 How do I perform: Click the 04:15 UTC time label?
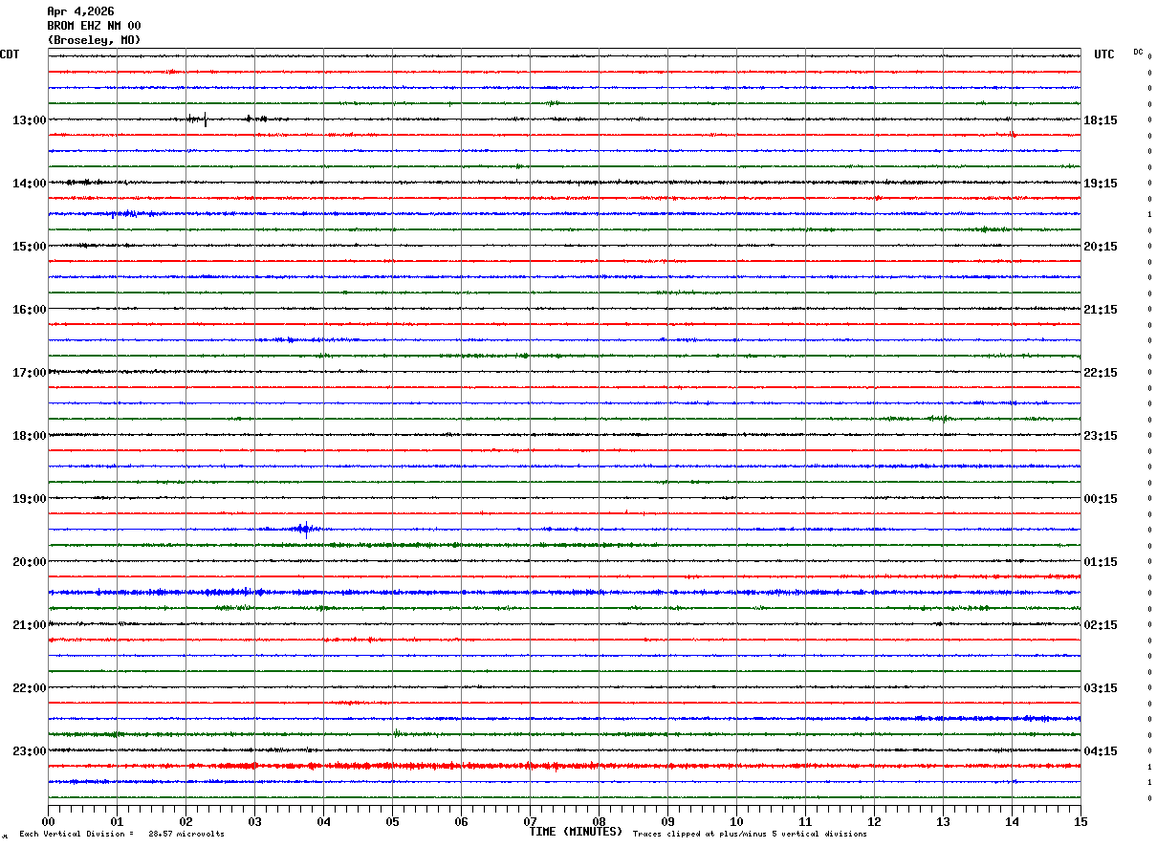coord(1101,750)
